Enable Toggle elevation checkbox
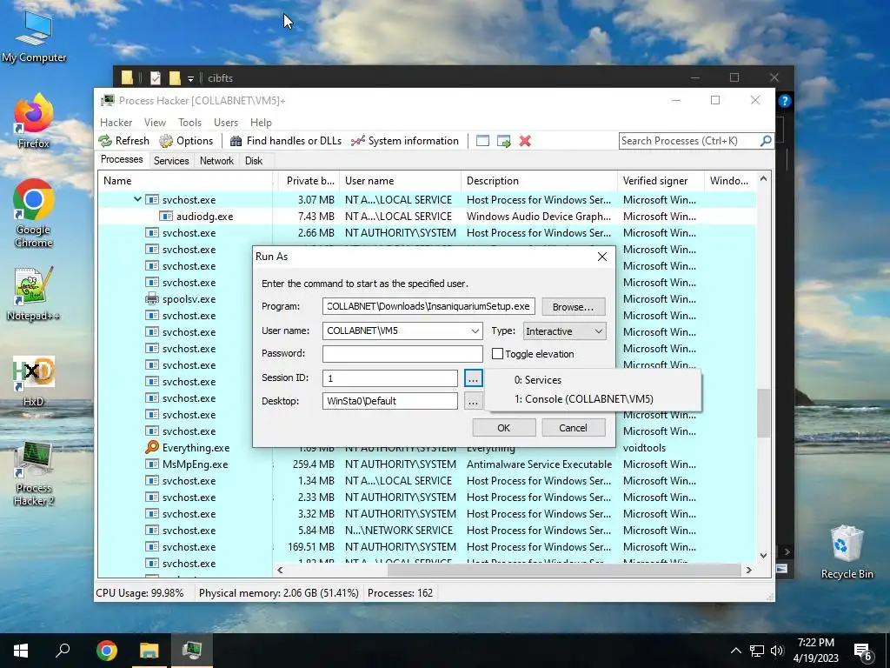This screenshot has height=668, width=890. pyautogui.click(x=497, y=354)
